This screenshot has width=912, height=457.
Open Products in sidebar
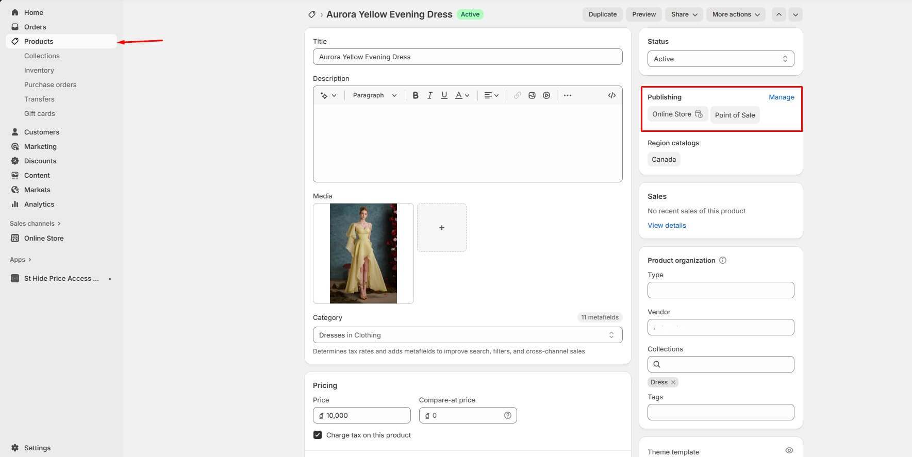[x=61, y=41]
